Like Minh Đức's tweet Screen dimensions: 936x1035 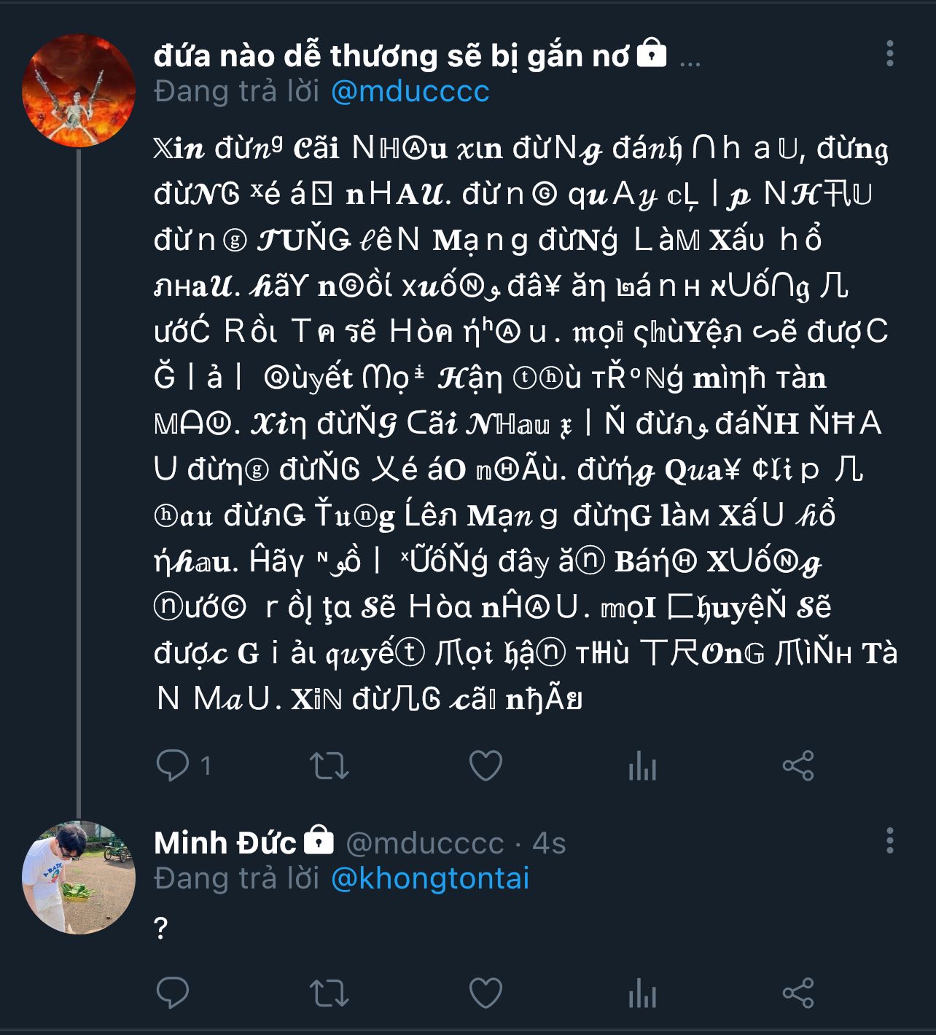click(x=485, y=993)
